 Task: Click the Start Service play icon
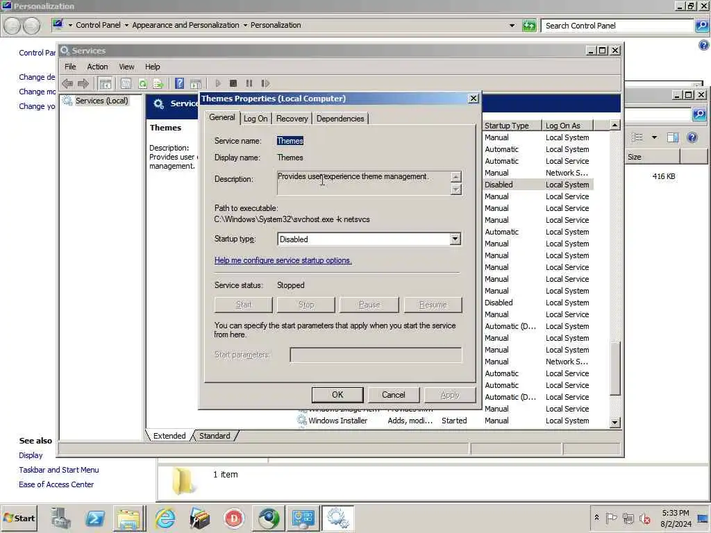[x=217, y=83]
